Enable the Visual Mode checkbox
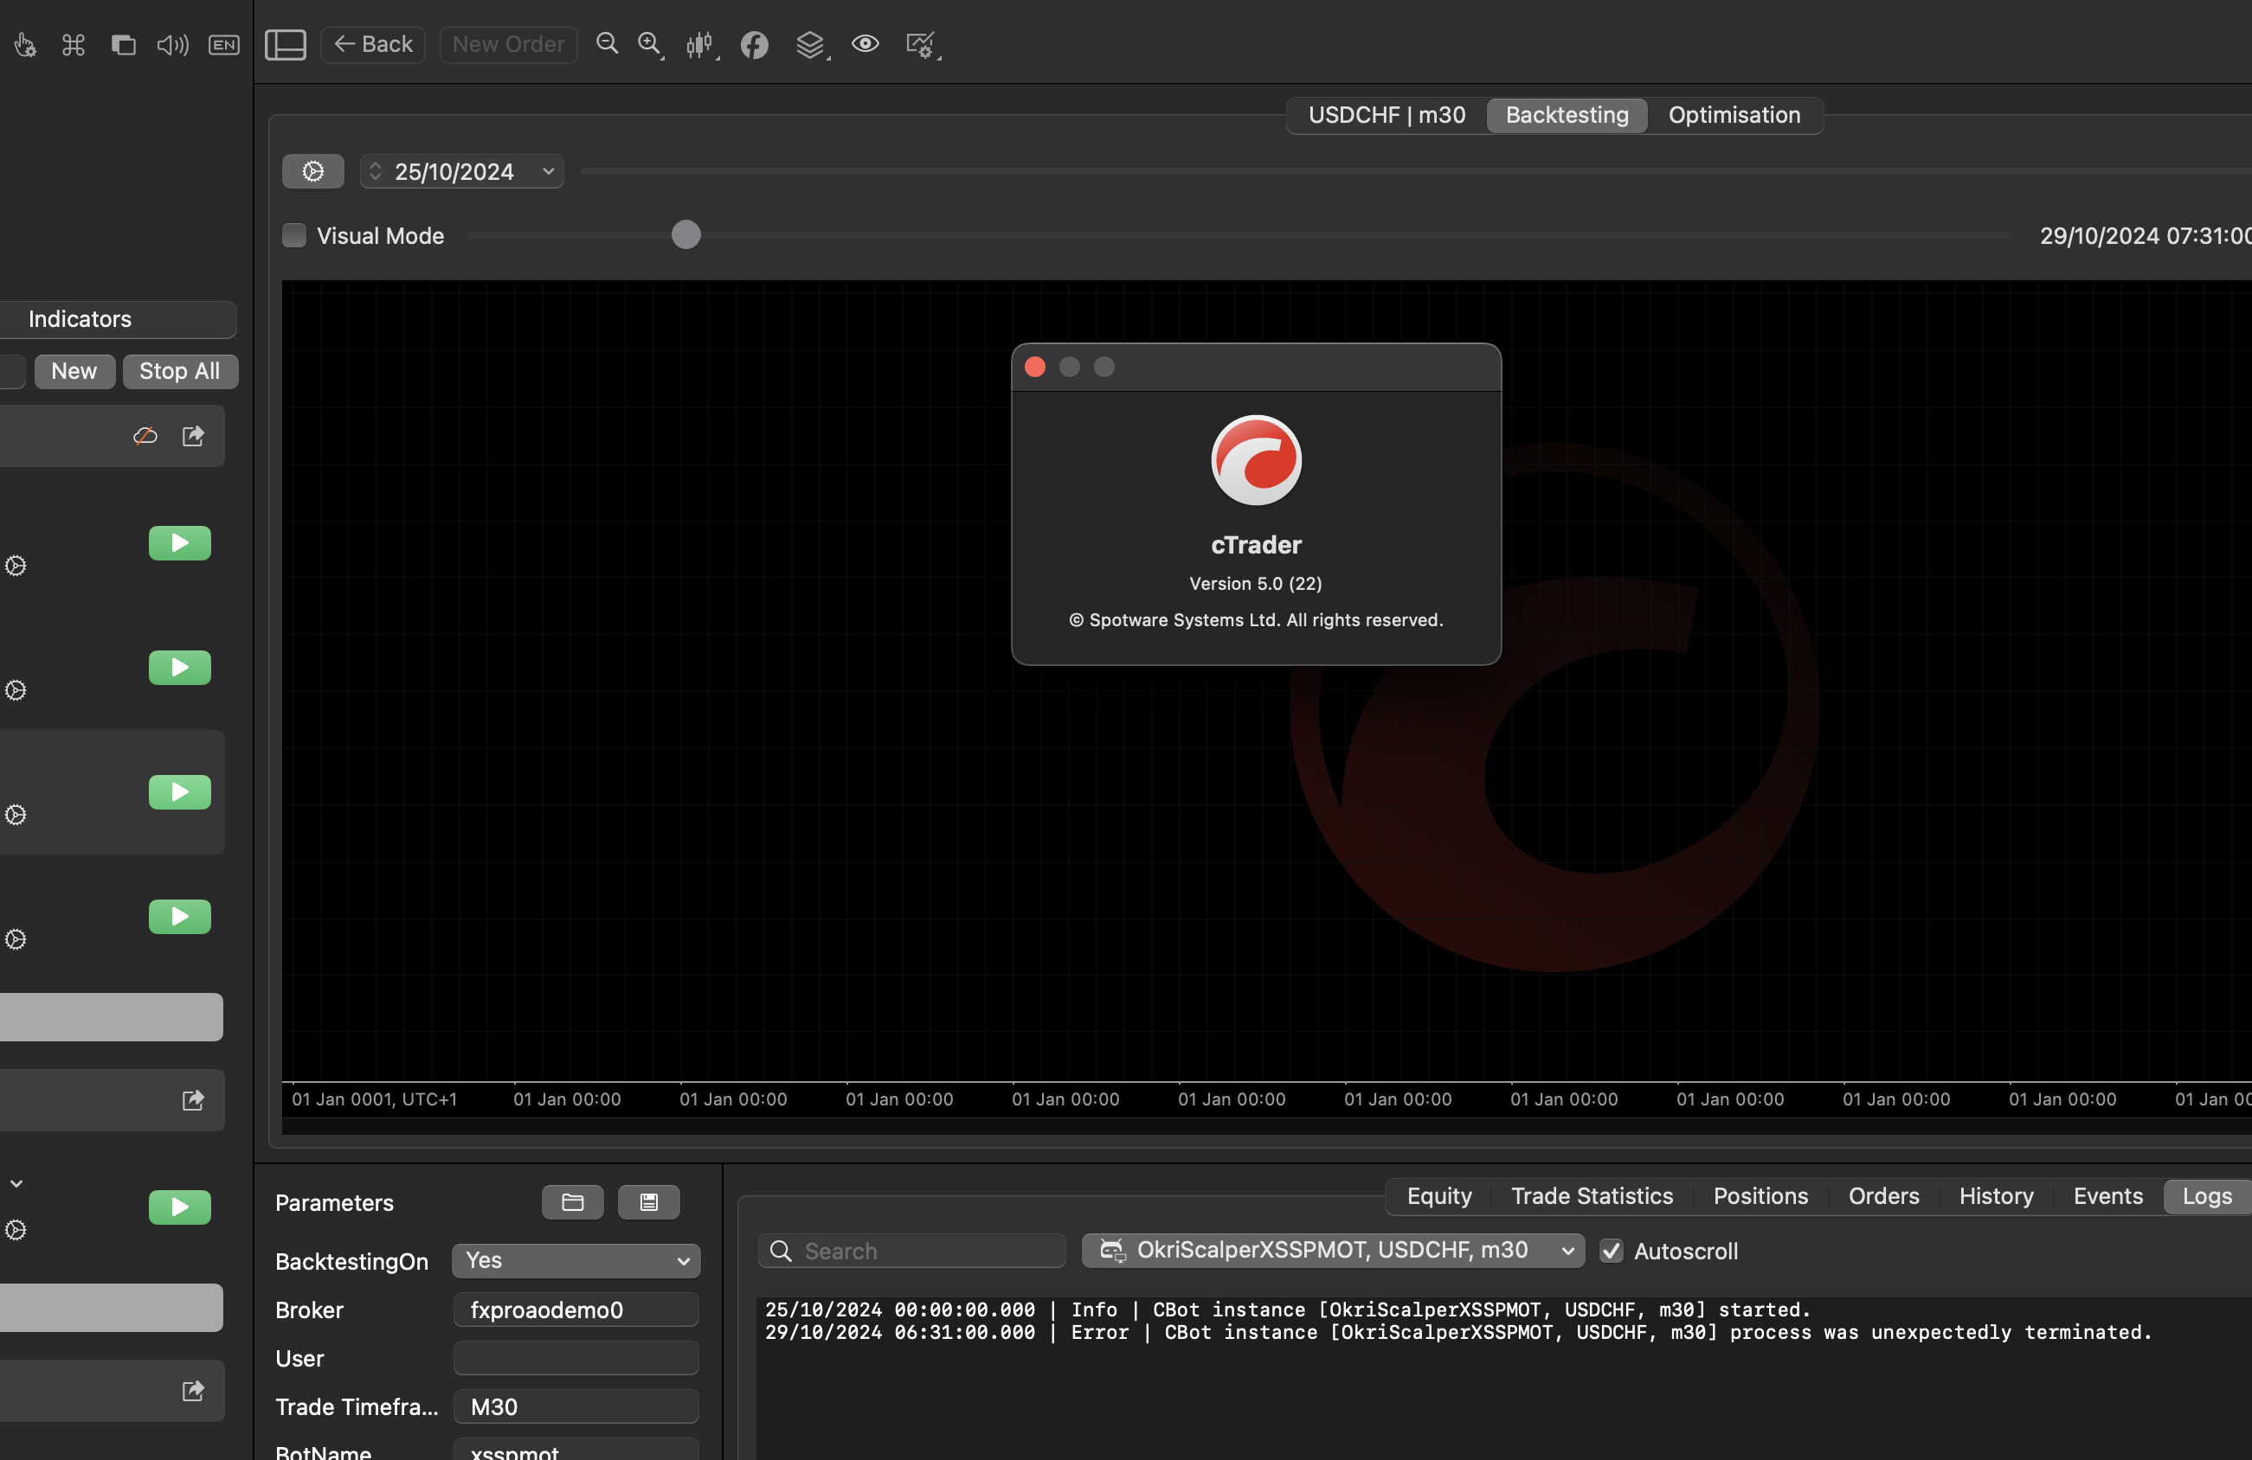This screenshot has height=1460, width=2252. pyautogui.click(x=294, y=235)
